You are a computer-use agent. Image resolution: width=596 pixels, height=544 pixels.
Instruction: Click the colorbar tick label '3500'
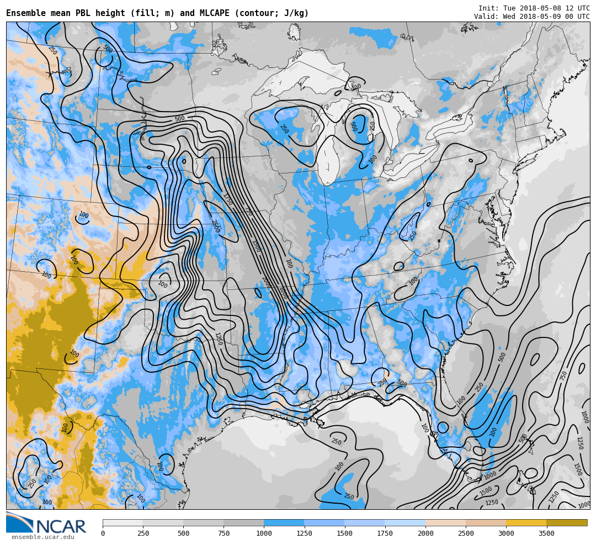[x=546, y=534]
